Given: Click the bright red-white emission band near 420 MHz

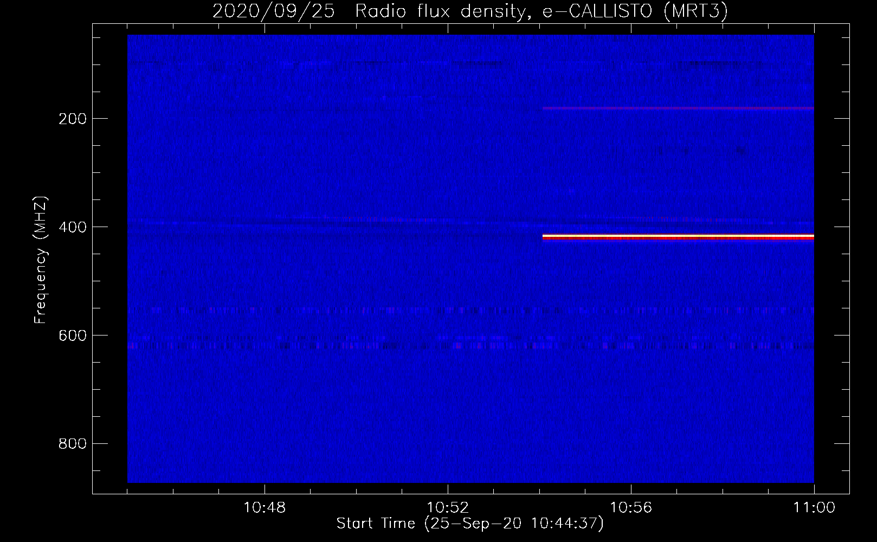Looking at the screenshot, I should pyautogui.click(x=678, y=237).
